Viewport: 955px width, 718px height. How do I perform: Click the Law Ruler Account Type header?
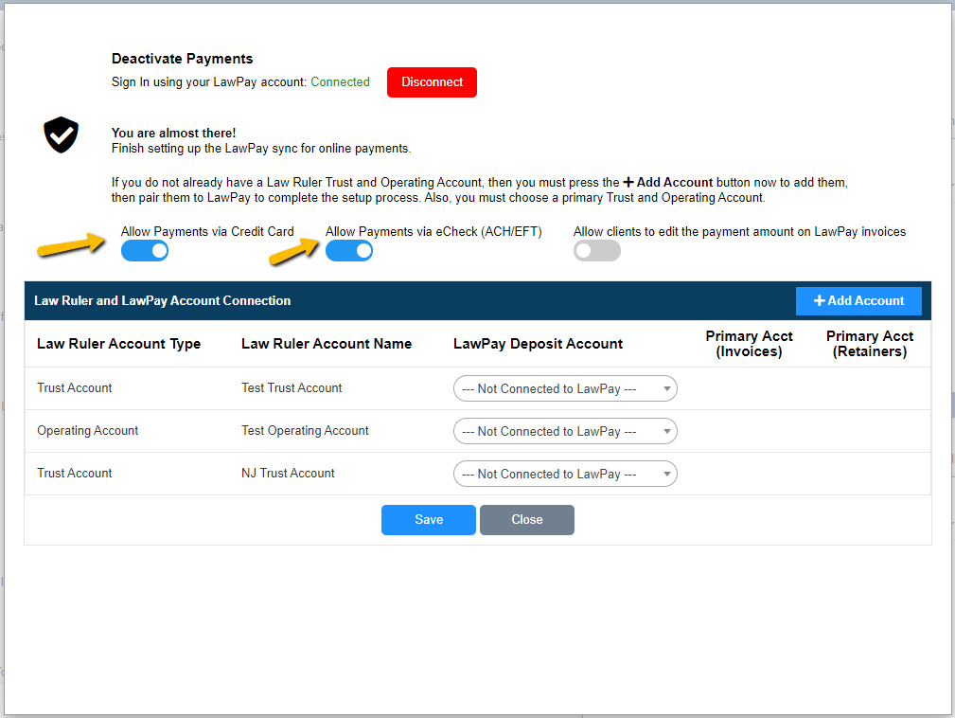point(118,344)
